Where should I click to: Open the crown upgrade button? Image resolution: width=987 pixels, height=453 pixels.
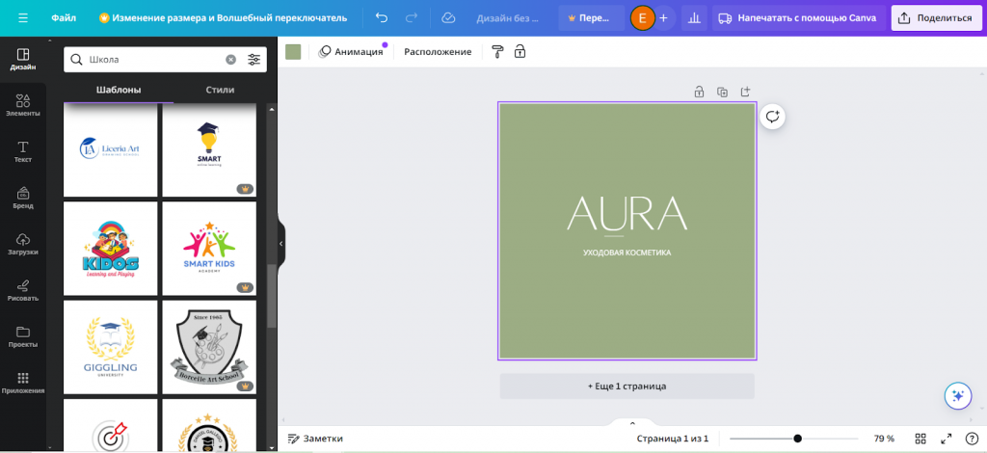tap(591, 18)
